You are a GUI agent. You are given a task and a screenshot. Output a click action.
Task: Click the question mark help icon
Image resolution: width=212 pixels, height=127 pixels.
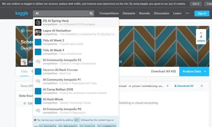[168, 86]
